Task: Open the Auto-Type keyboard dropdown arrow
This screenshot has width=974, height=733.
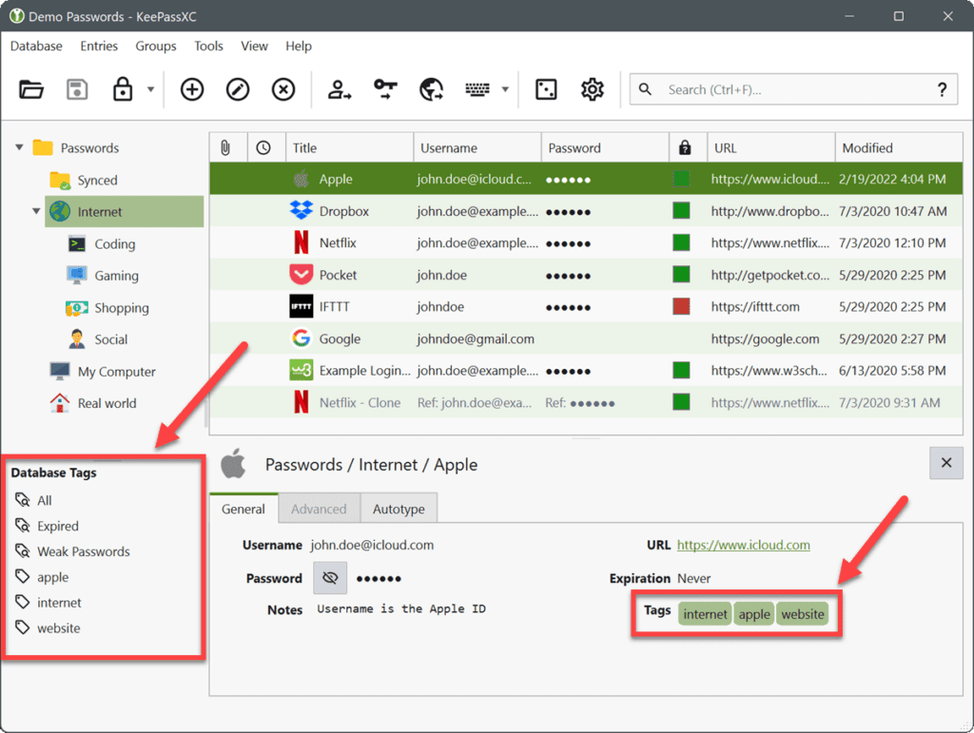Action: 505,88
